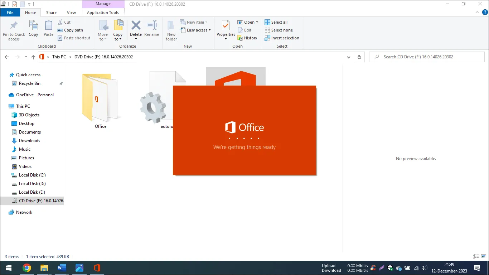
Task: Click the Rename icon in ribbon
Action: tap(151, 26)
